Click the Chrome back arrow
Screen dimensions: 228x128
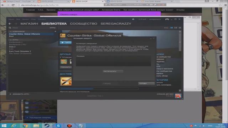2,5
